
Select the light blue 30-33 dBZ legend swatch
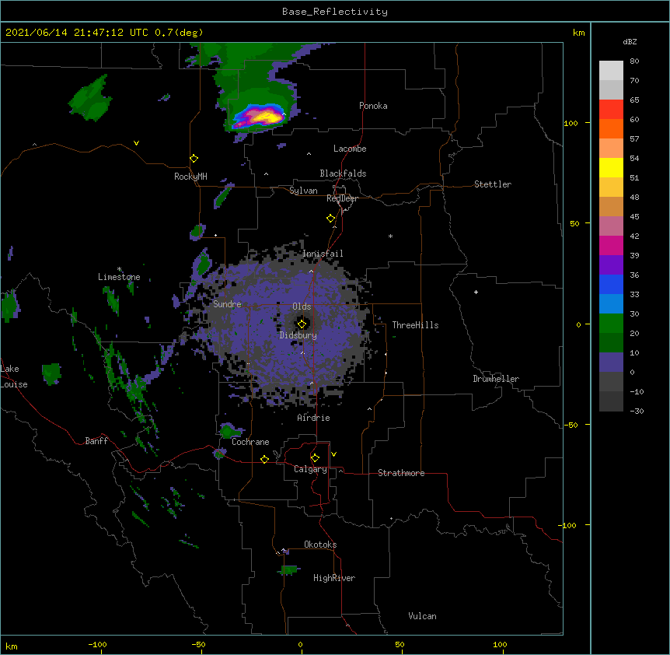tap(611, 304)
